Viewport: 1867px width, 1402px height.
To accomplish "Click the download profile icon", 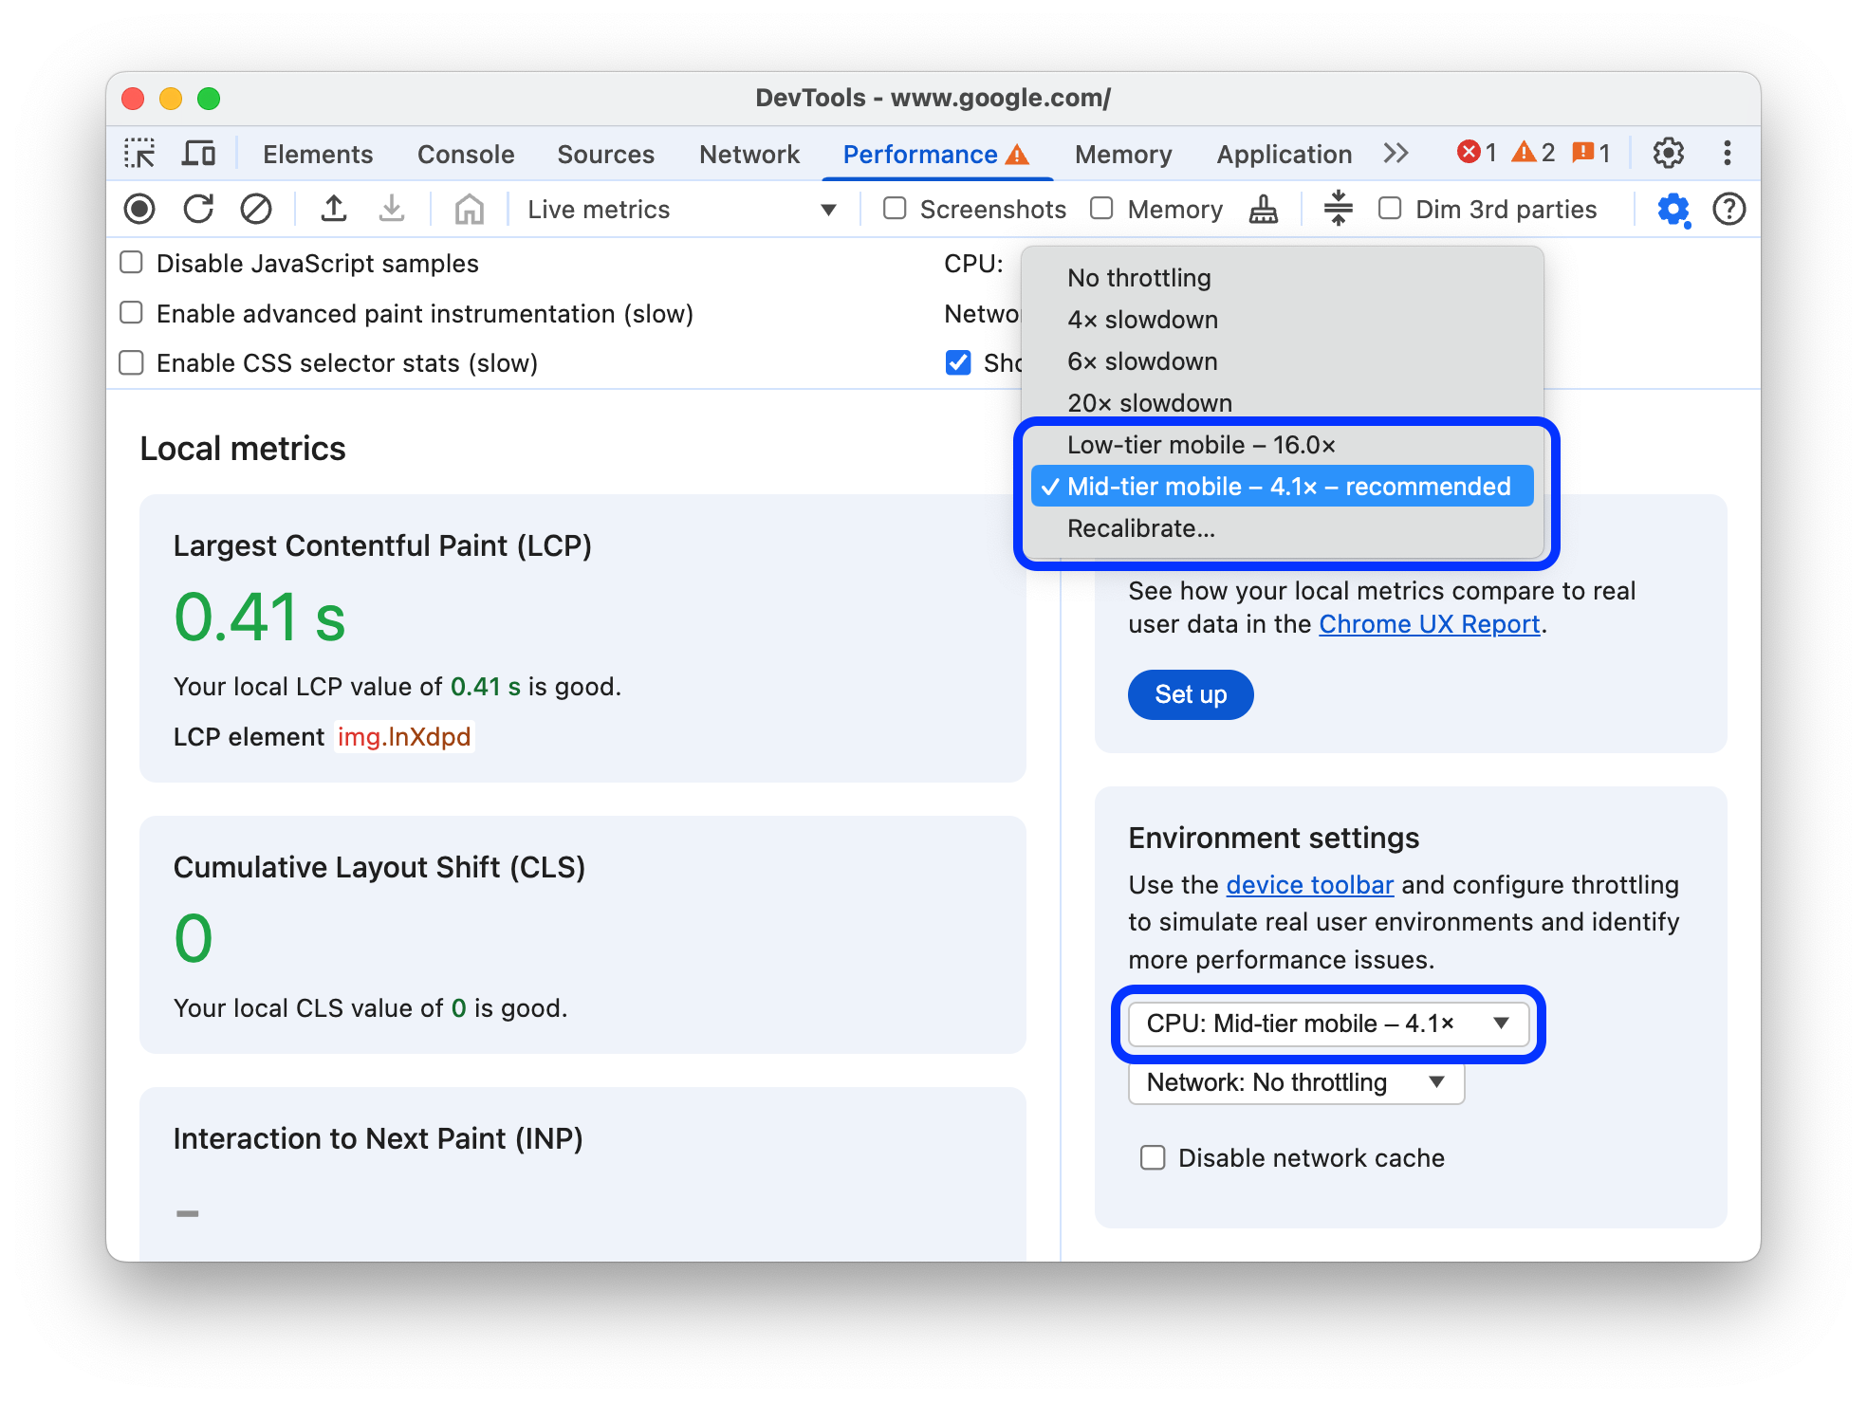I will [x=387, y=208].
